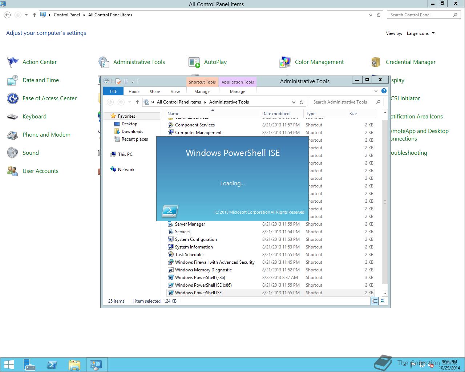The width and height of the screenshot is (465, 372).
Task: Click up-arrow in Administrative Tools navigation
Action: pyautogui.click(x=137, y=102)
